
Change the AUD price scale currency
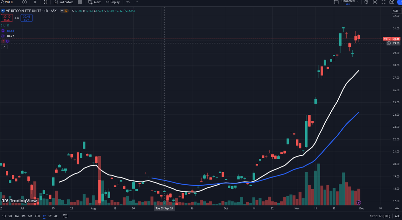tap(396, 11)
